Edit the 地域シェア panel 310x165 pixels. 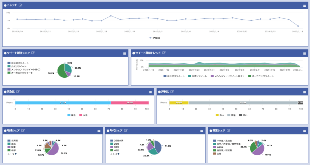click(x=23, y=131)
